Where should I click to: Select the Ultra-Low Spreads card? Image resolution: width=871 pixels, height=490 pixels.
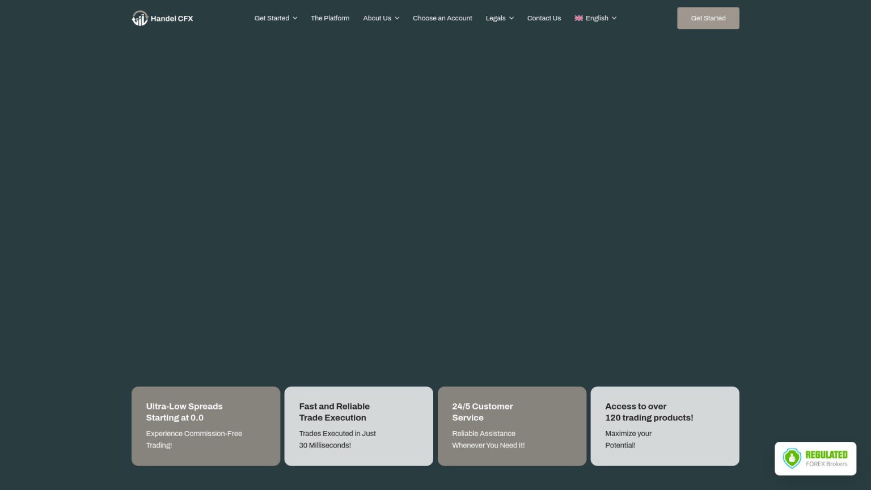(206, 426)
